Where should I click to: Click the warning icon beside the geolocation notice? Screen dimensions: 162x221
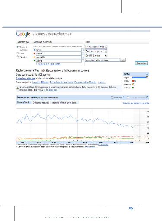pos(17,88)
